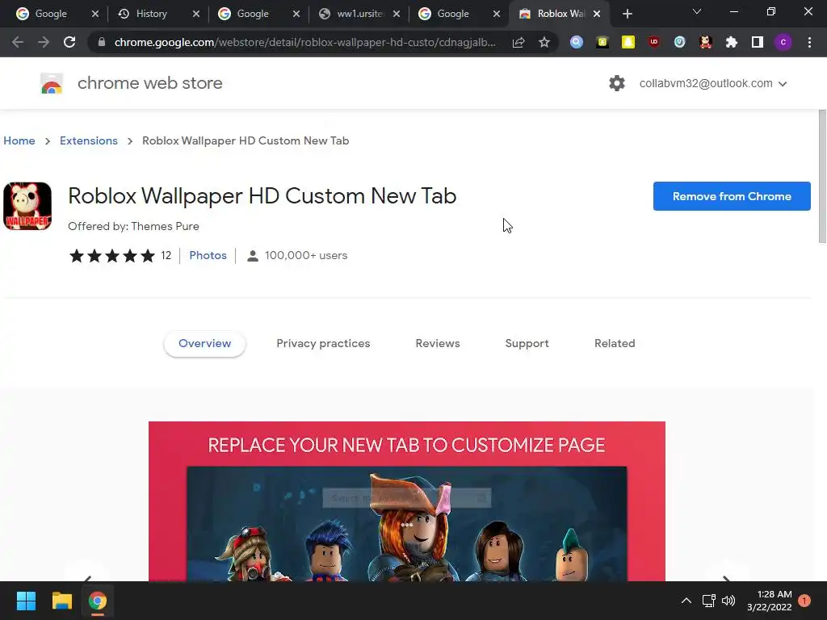Open the Reviews tab
The image size is (827, 620).
click(x=438, y=343)
